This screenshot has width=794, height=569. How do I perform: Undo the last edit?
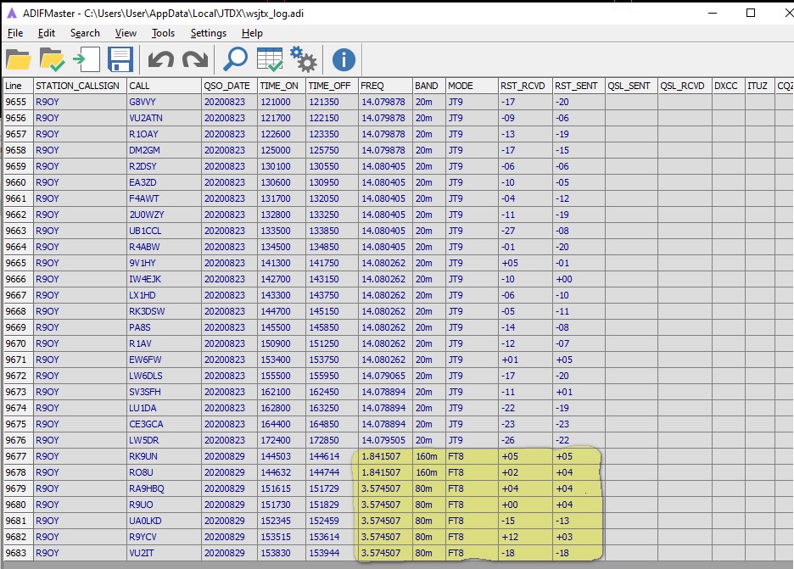[x=160, y=59]
